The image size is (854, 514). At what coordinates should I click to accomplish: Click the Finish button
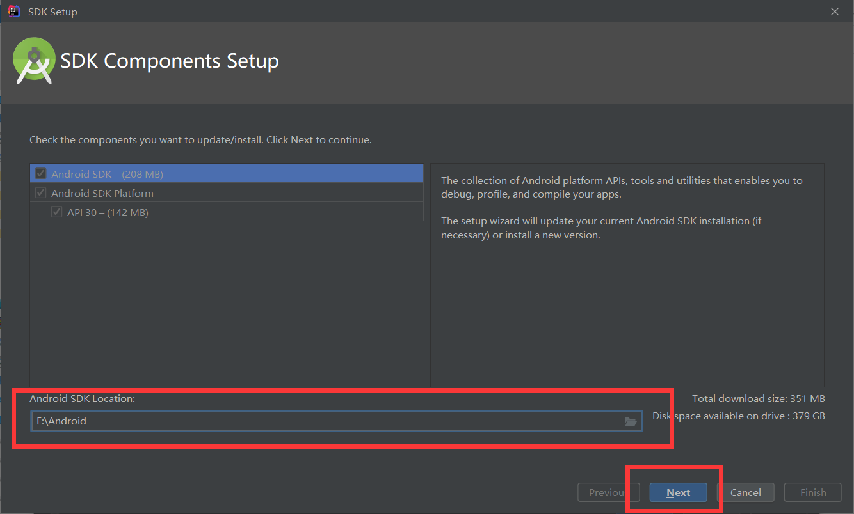813,492
